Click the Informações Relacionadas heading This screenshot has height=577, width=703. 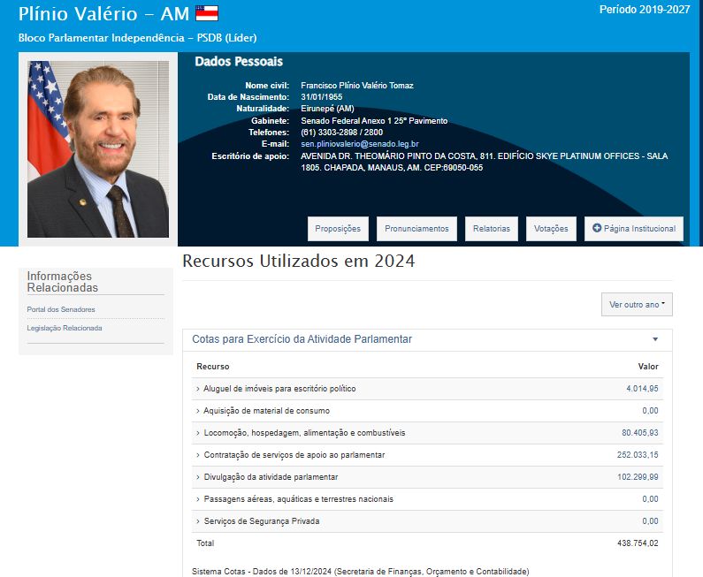click(62, 282)
